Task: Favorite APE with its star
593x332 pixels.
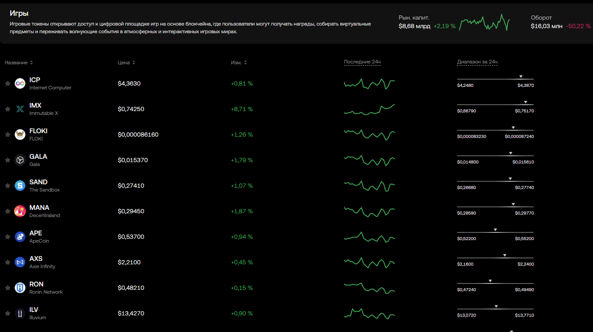Action: (7, 237)
